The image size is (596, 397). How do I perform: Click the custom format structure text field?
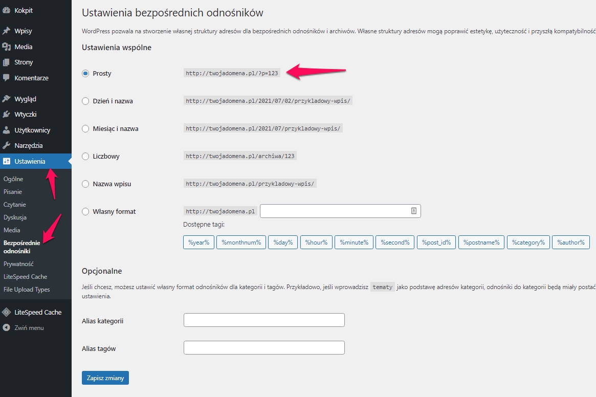click(340, 211)
